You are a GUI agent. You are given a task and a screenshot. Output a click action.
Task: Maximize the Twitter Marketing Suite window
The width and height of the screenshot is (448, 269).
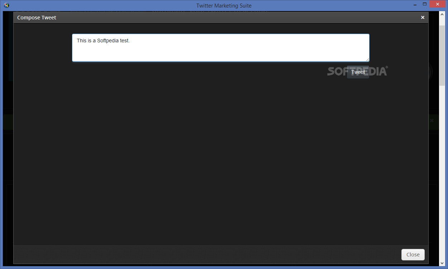tap(425, 4)
